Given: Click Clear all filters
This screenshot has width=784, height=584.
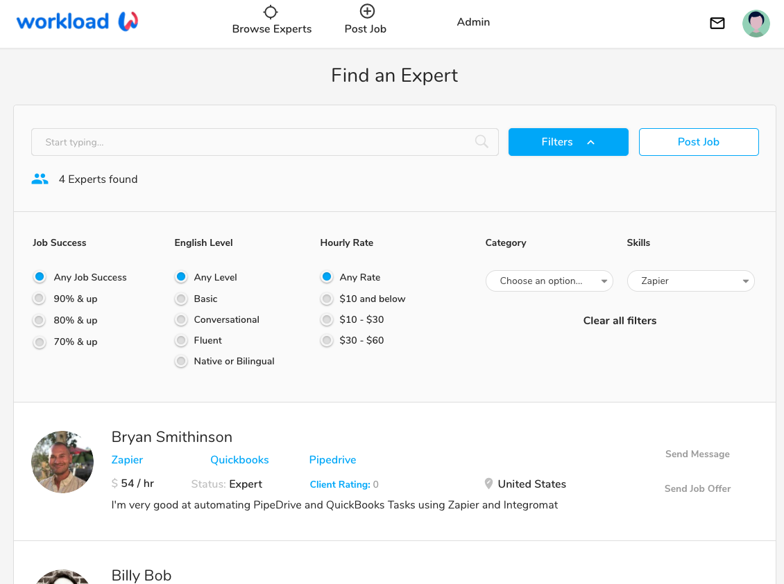Looking at the screenshot, I should coord(620,321).
